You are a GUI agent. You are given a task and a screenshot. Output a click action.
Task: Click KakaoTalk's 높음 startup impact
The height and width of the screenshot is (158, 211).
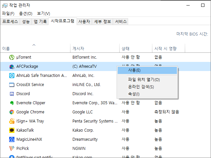pyautogui.click(x=158, y=130)
